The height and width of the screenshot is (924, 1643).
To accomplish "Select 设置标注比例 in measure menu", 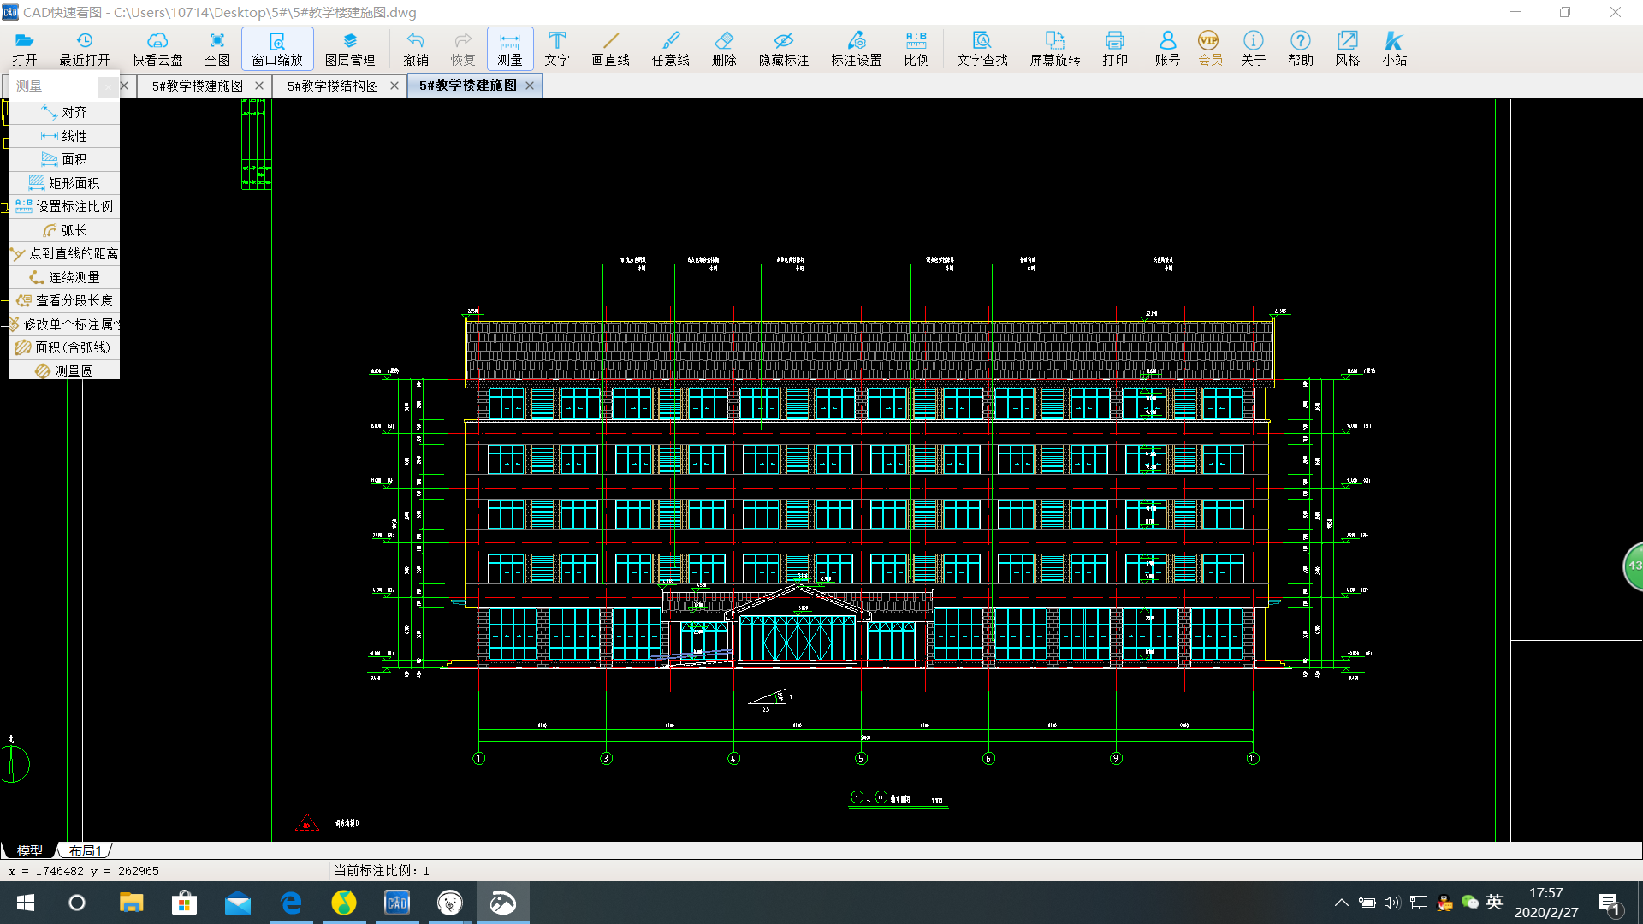I will pos(64,206).
